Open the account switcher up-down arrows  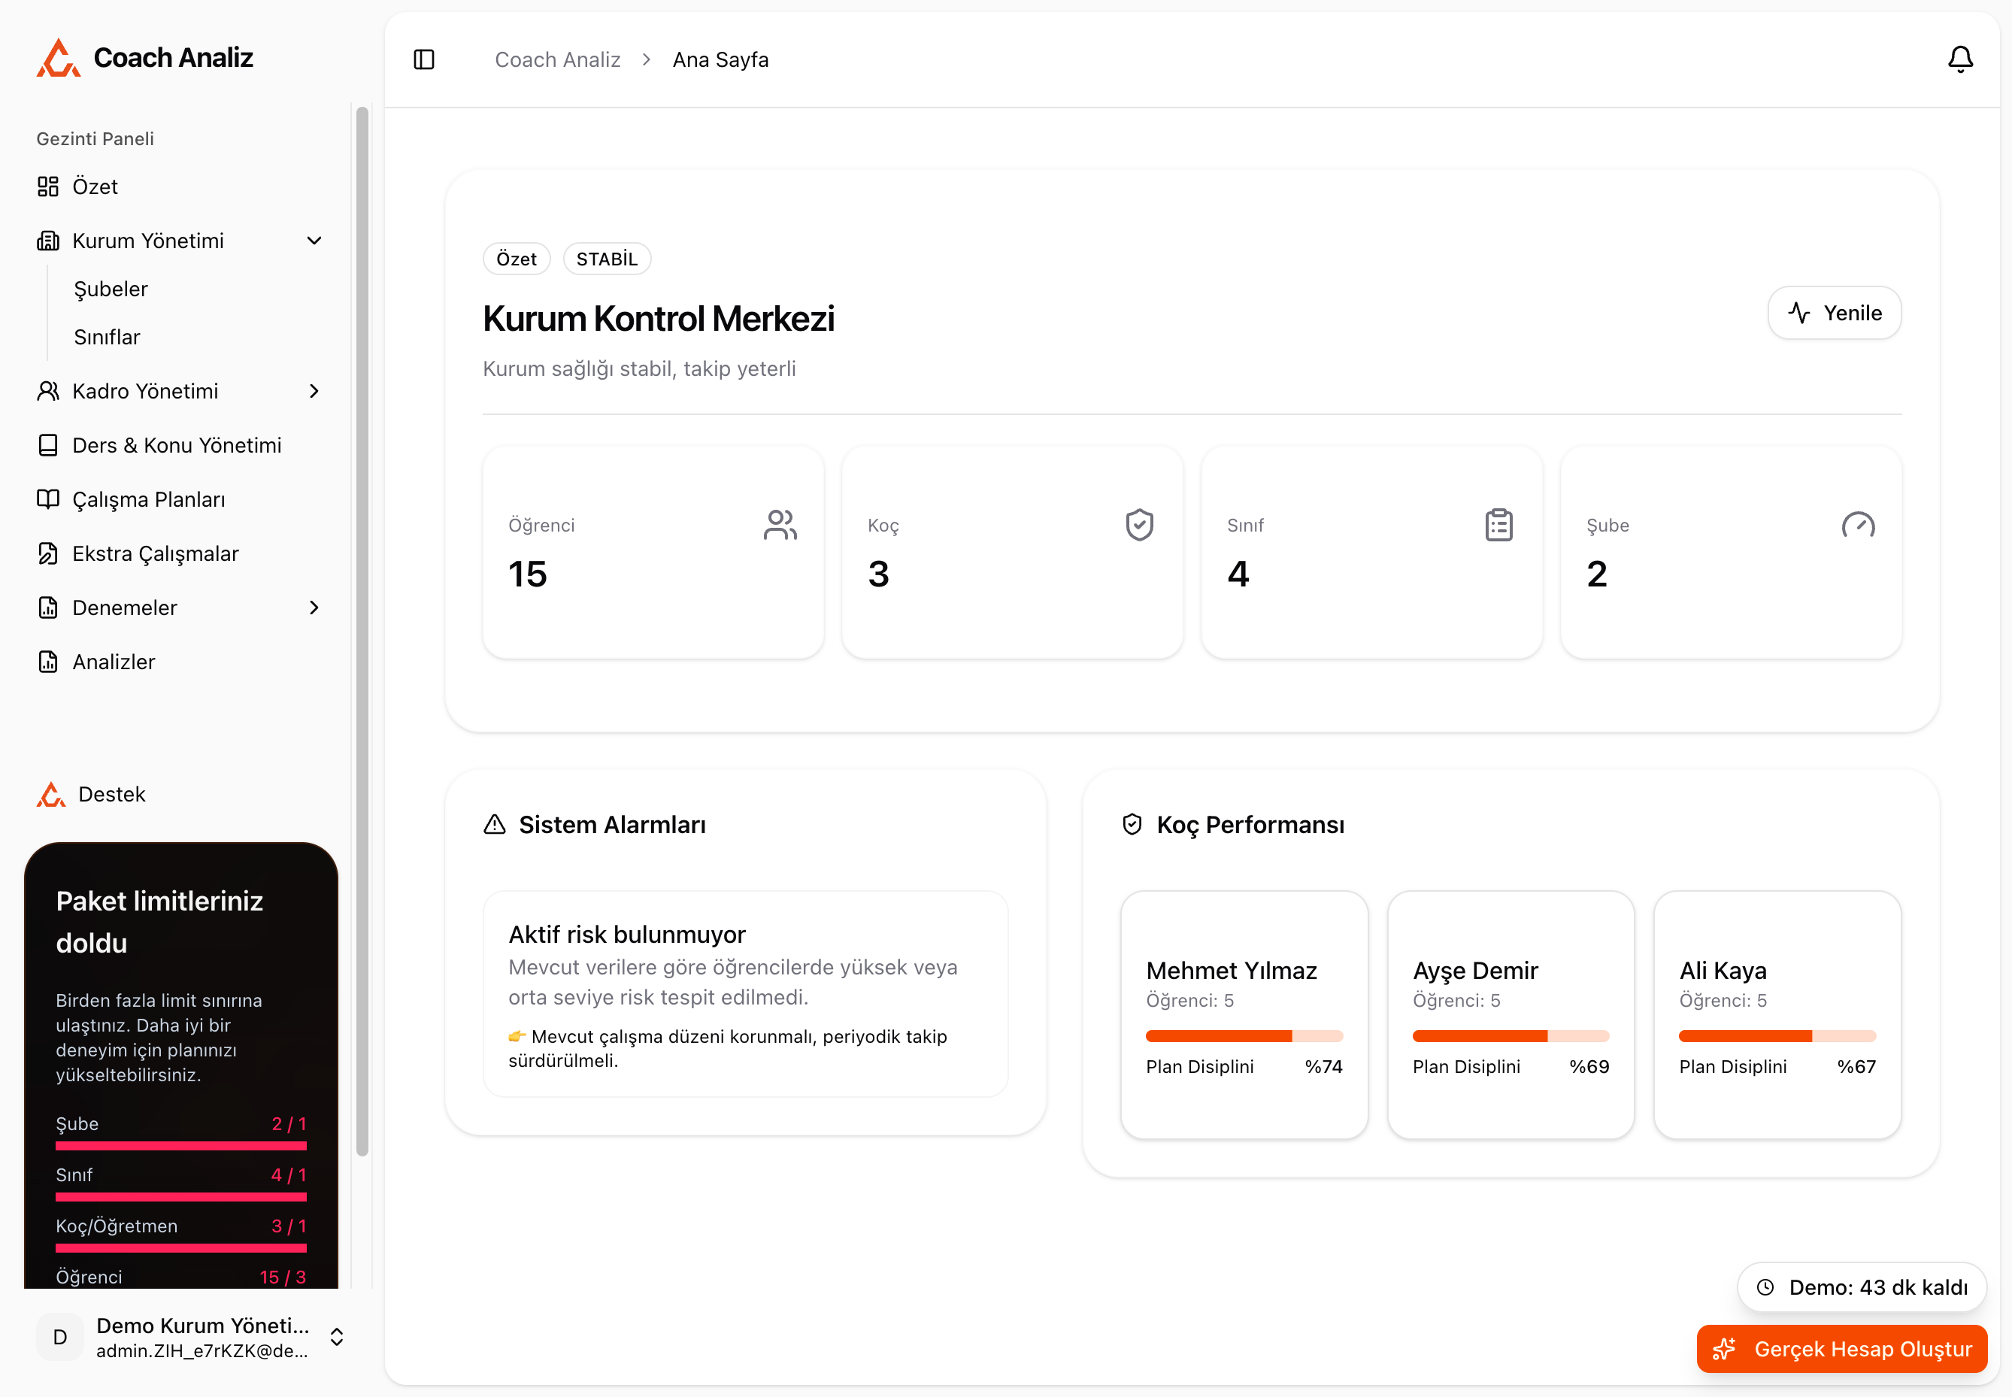click(336, 1337)
